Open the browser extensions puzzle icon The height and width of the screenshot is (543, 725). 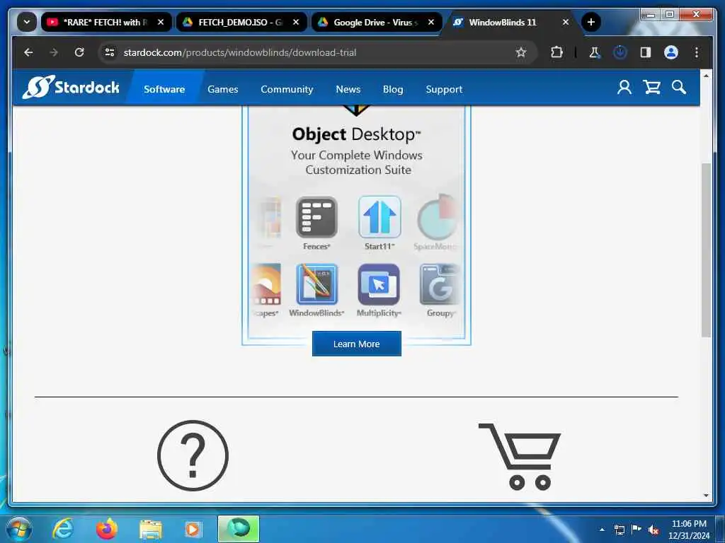pyautogui.click(x=556, y=52)
